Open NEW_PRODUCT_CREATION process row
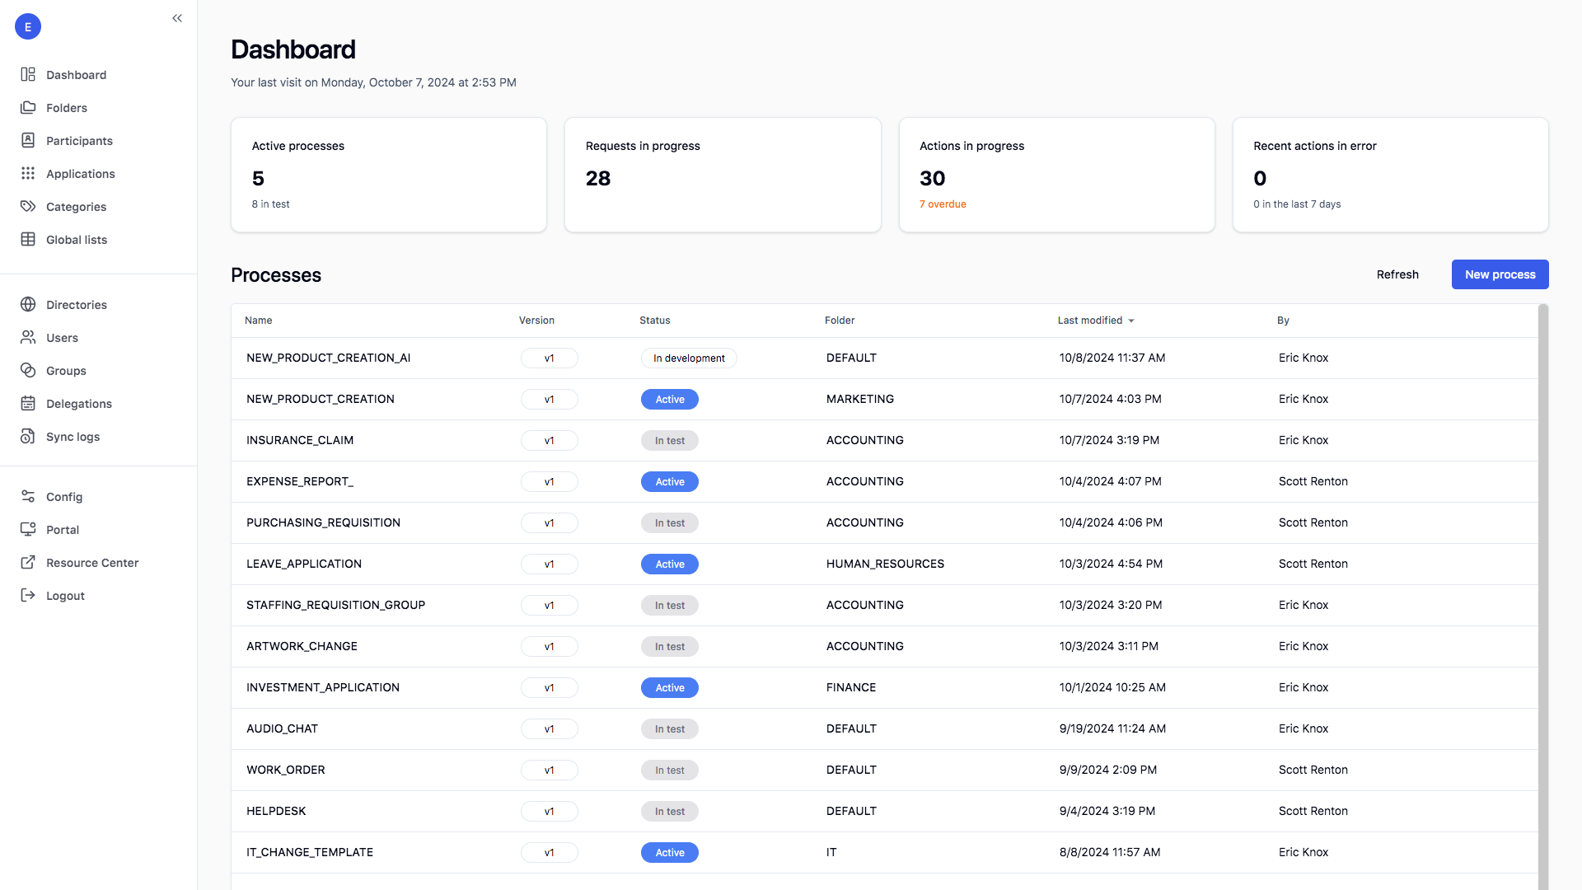This screenshot has height=890, width=1582. click(885, 399)
